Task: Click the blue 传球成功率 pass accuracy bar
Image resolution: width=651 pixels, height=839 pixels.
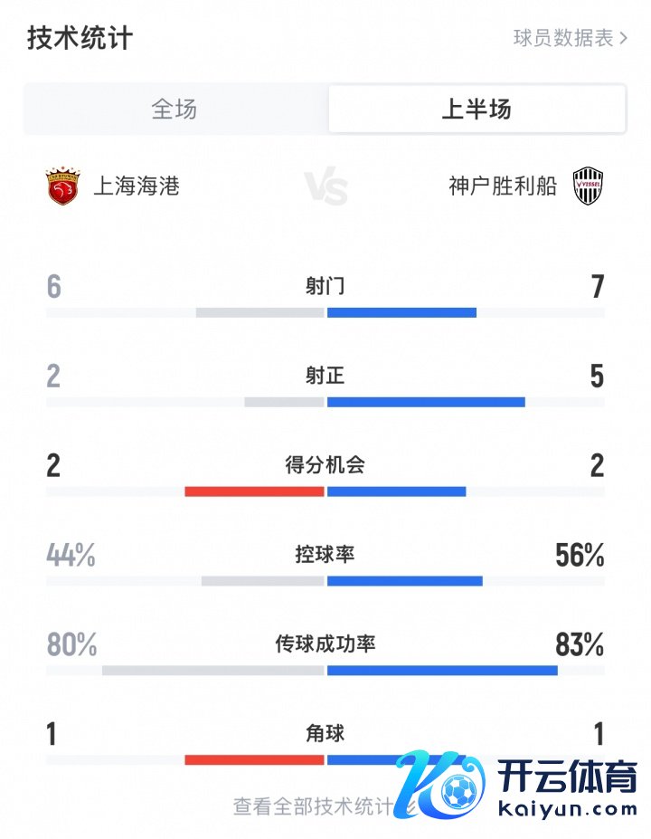Action: [442, 671]
